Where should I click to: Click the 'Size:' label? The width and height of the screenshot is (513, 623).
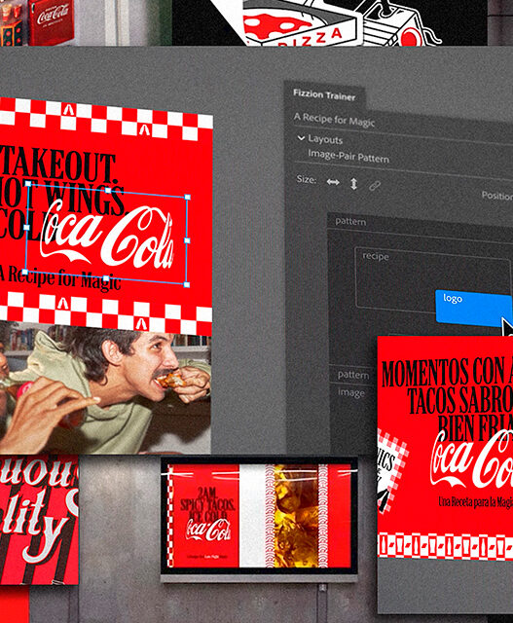click(x=307, y=179)
